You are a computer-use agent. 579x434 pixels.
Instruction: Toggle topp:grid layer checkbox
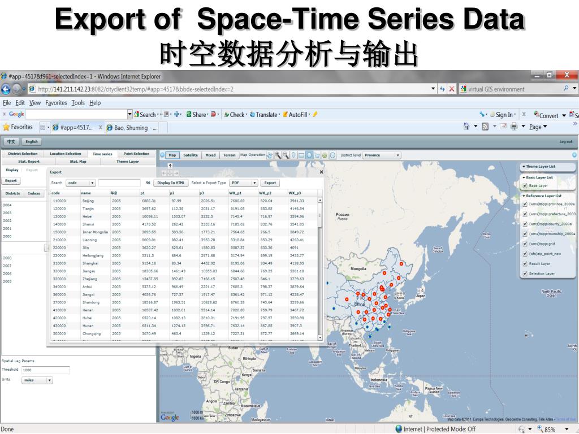tap(525, 244)
